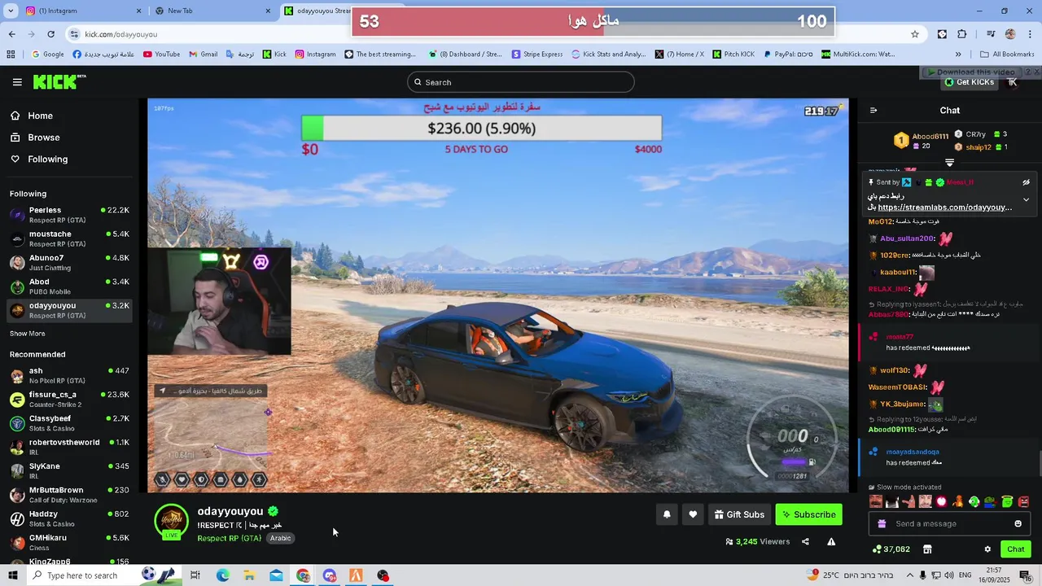Open the YouTube bookmark
Screen dimensions: 1042x586
161,55
